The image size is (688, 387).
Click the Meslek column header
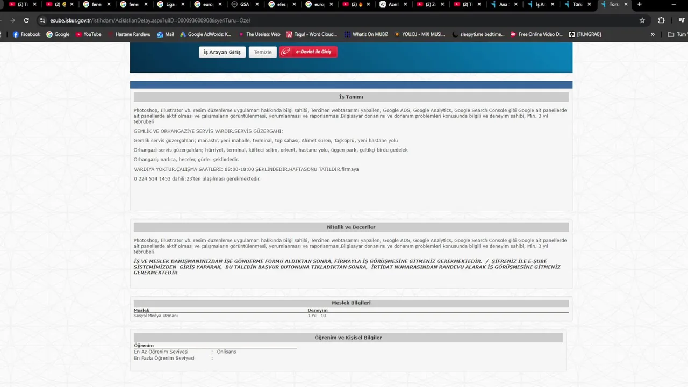pyautogui.click(x=142, y=310)
